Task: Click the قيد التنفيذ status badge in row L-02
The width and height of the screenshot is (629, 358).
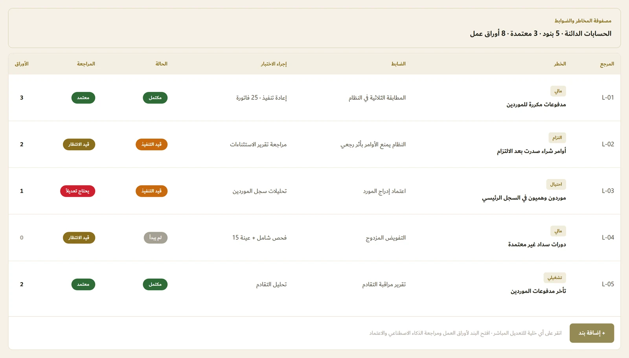Action: pos(152,144)
